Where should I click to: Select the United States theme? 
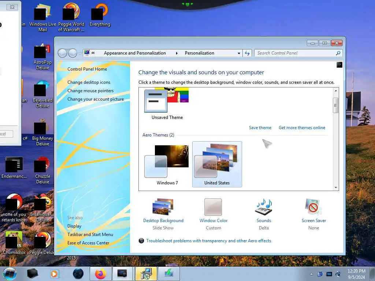click(217, 164)
